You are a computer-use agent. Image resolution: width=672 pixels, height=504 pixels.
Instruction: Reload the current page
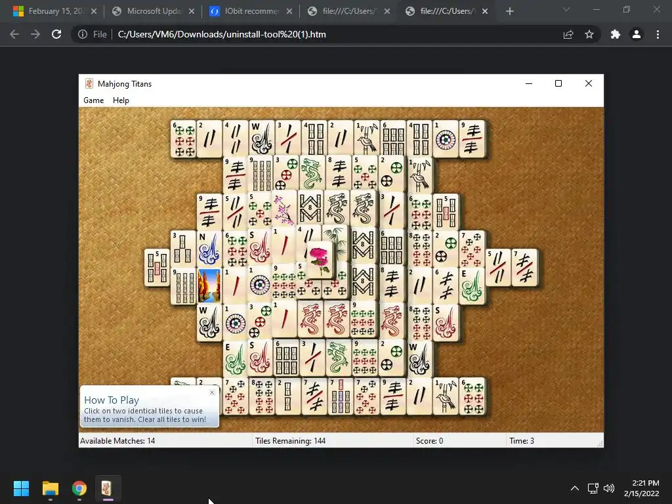click(x=56, y=34)
